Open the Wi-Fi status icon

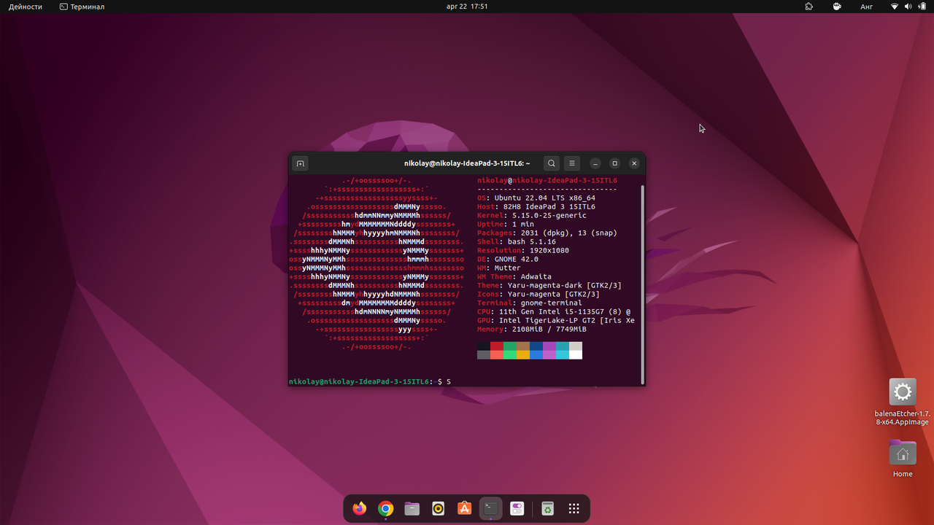pyautogui.click(x=895, y=7)
